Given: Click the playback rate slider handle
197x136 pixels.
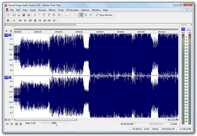Looking at the screenshot, I should [54, 123].
